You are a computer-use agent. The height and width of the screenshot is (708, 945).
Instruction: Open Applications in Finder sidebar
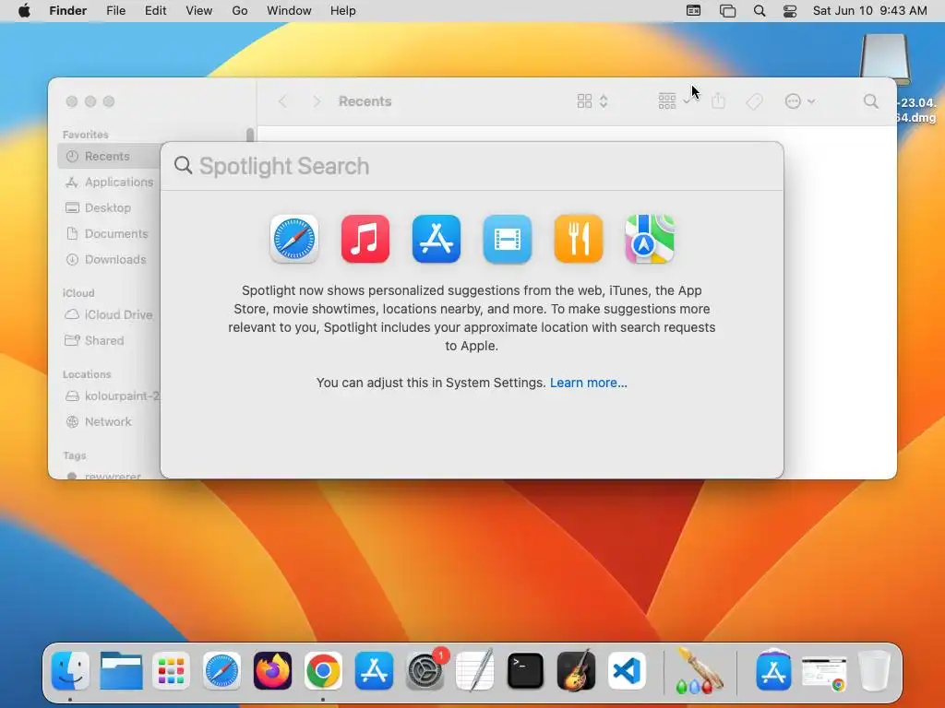coord(109,182)
